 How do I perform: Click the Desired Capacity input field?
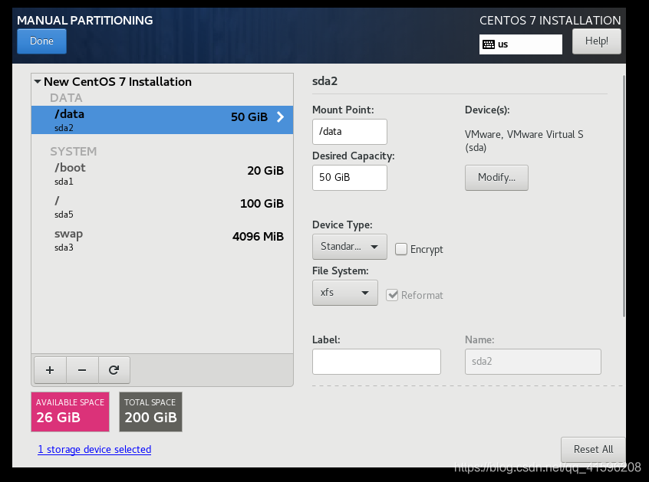349,178
